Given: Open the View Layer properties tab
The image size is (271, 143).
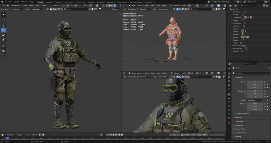Looking at the screenshot, I should 229,82.
